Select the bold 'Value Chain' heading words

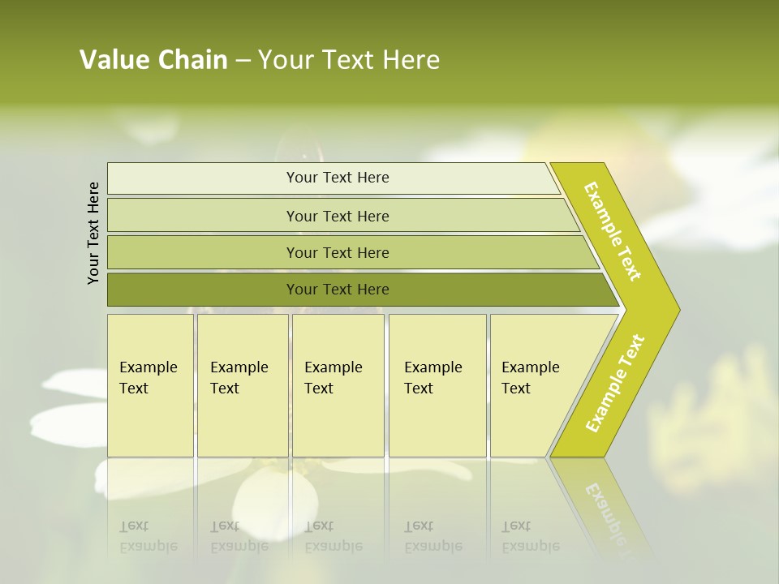(x=153, y=59)
